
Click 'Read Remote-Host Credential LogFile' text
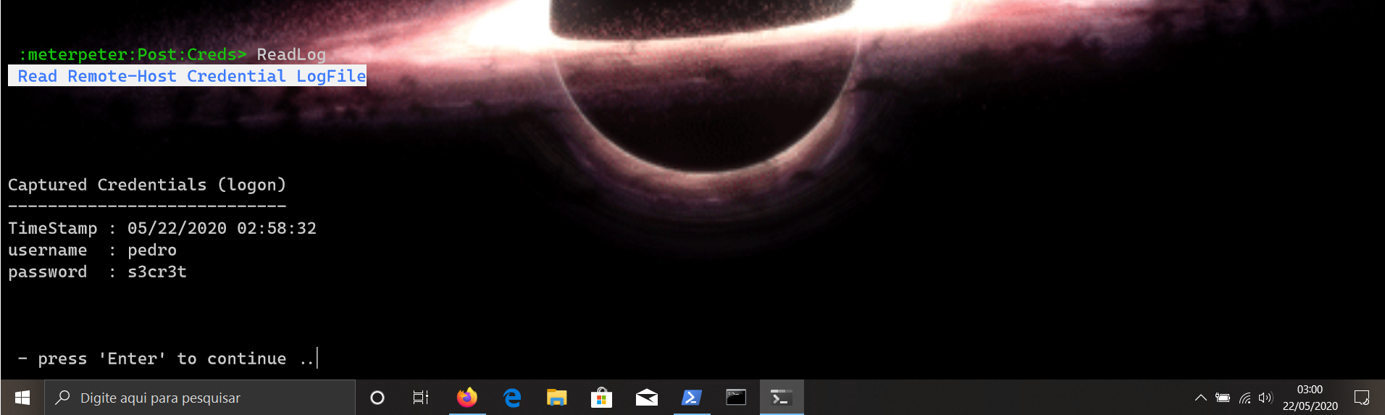[191, 76]
